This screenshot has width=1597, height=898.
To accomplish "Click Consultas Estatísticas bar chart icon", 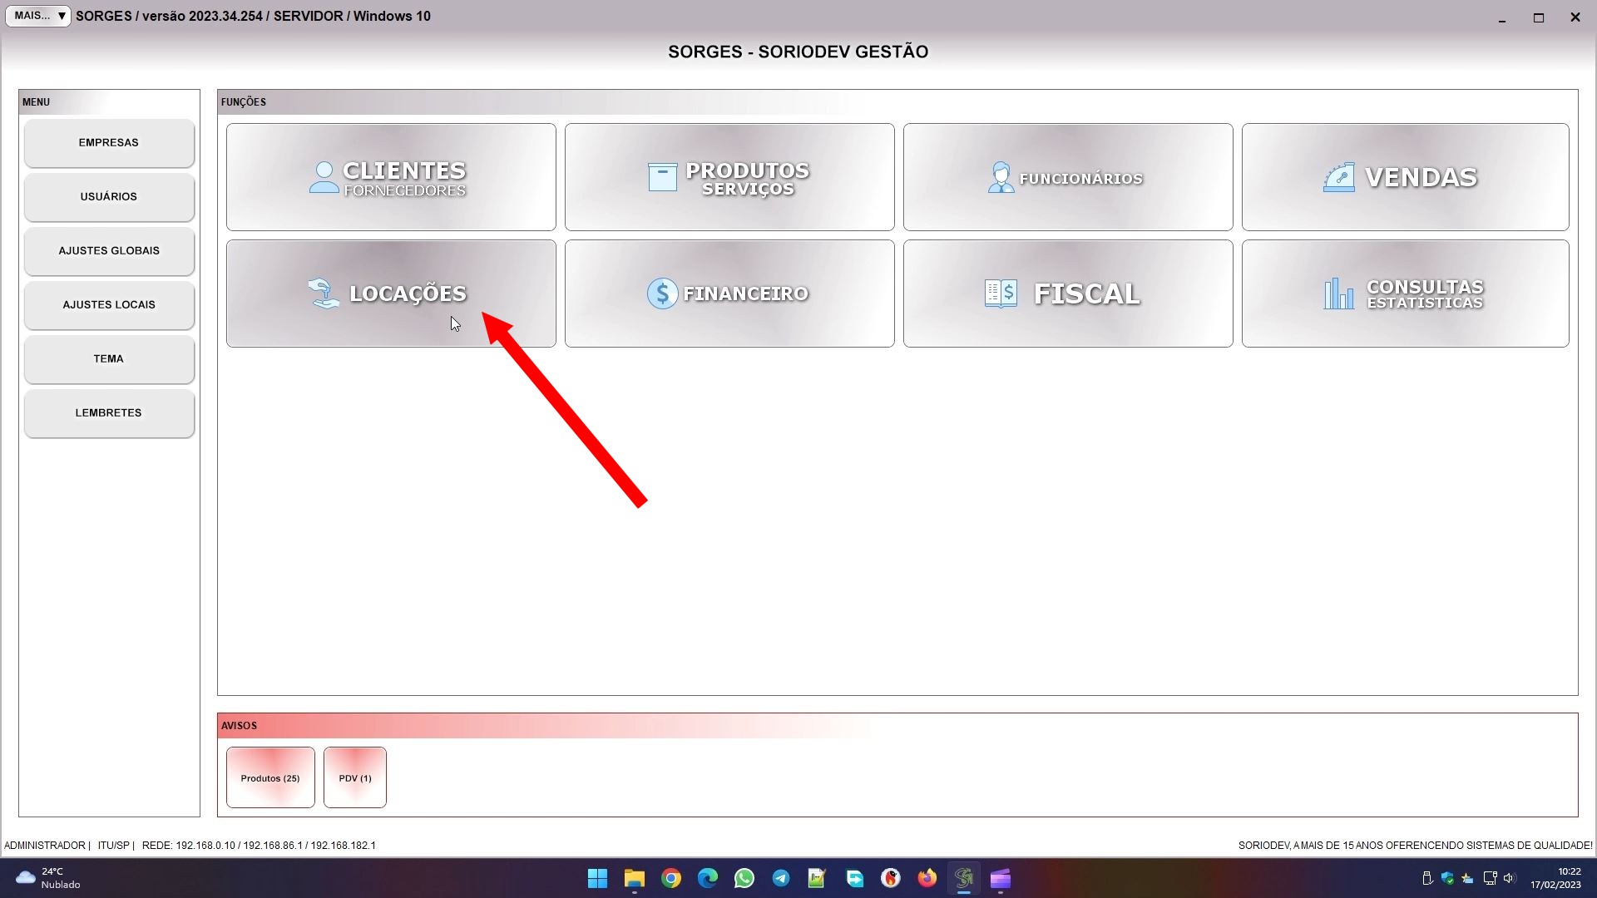I will [1338, 294].
